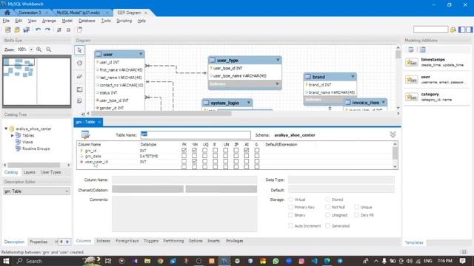The width and height of the screenshot is (474, 266).
Task: Open the User Types tab
Action: point(51,172)
